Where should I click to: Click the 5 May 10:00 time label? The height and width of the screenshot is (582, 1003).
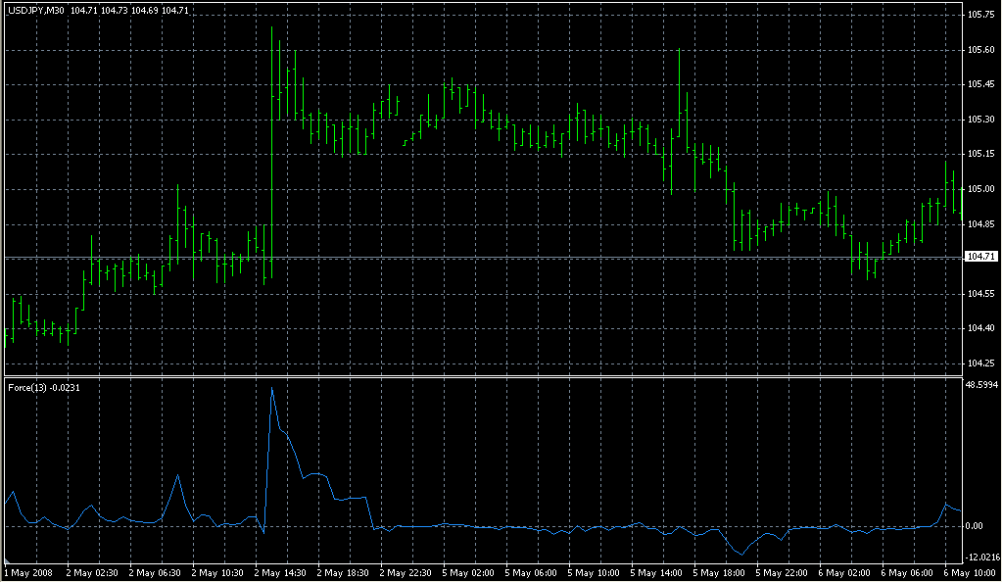click(594, 573)
